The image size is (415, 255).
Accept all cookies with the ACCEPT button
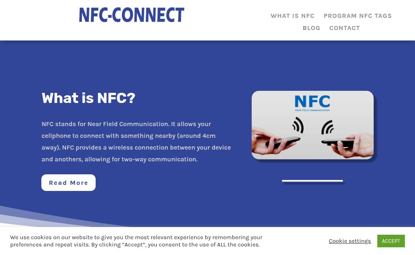pos(391,241)
